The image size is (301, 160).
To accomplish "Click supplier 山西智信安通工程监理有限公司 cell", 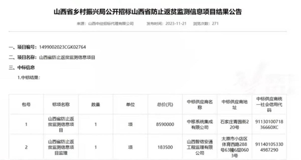I will coord(200,147).
